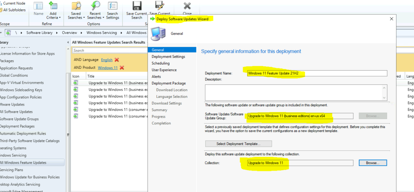Select the General wizard page
The height and width of the screenshot is (192, 414).
(x=172, y=50)
